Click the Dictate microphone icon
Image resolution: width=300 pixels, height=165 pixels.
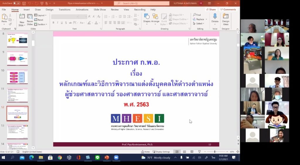tap(215, 17)
